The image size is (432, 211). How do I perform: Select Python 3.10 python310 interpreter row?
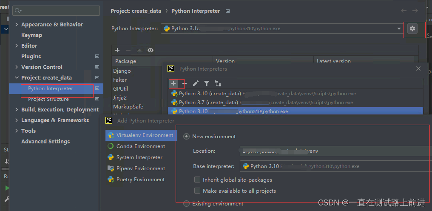click(x=296, y=111)
